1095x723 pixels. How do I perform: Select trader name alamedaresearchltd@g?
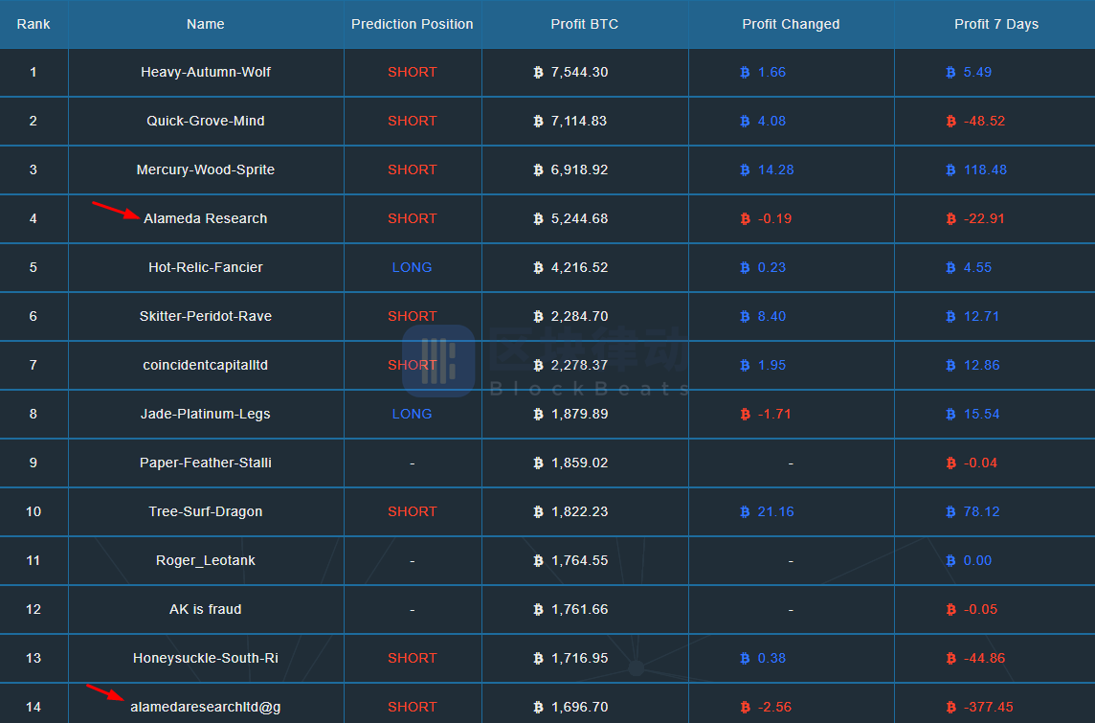point(205,708)
